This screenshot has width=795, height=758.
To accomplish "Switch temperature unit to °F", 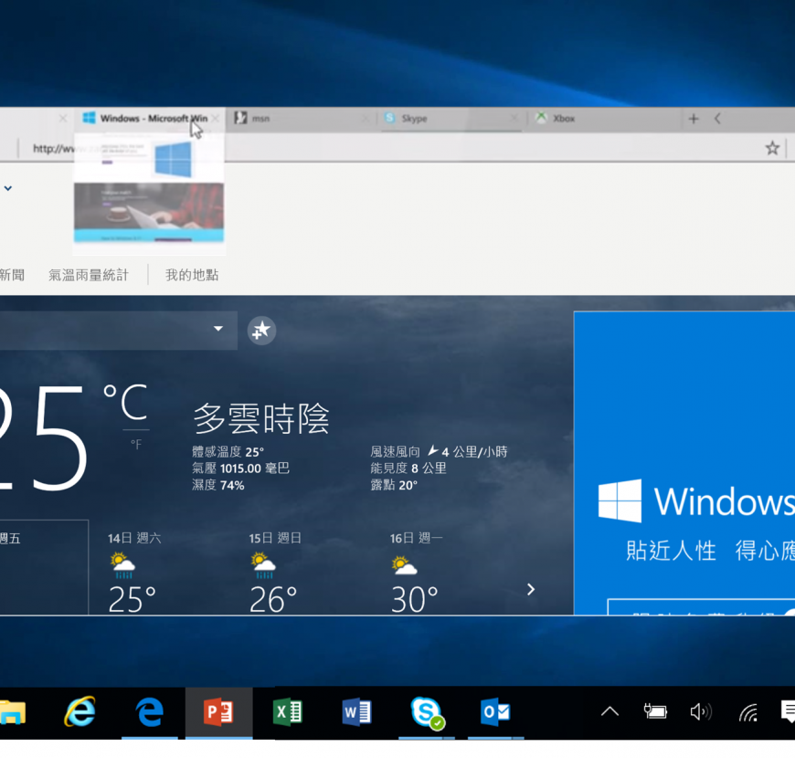I will [136, 445].
